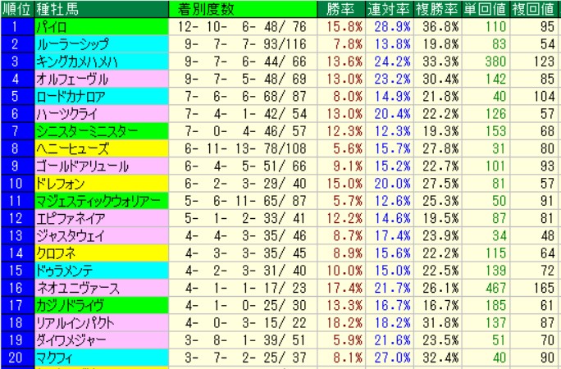Click 連対率 value 27.0% for マクフィ
Viewport: 561px width, 369px height.
[x=393, y=358]
